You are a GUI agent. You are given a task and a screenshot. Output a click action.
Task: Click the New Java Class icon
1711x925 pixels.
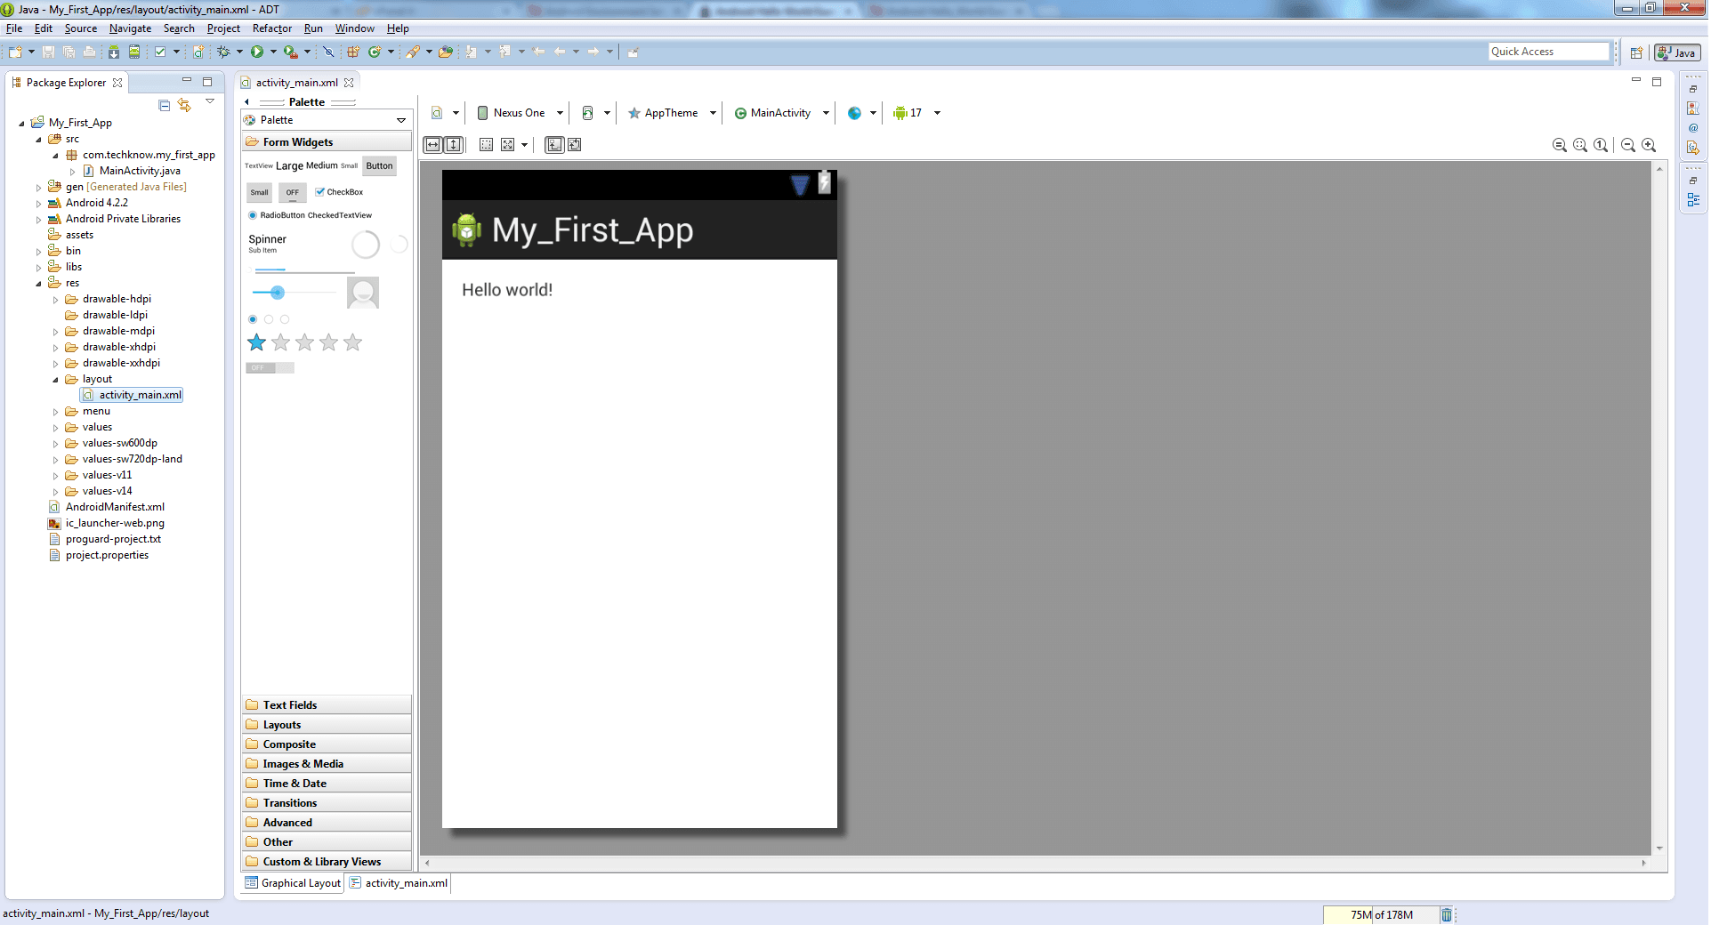375,52
